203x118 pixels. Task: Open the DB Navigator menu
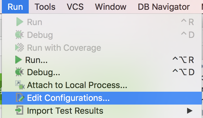click(164, 7)
